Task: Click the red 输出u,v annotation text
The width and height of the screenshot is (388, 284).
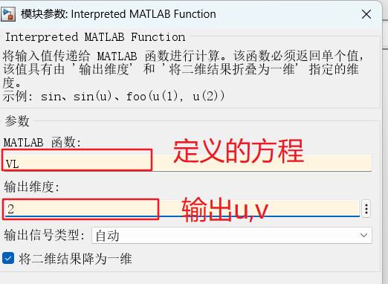Action: [225, 210]
